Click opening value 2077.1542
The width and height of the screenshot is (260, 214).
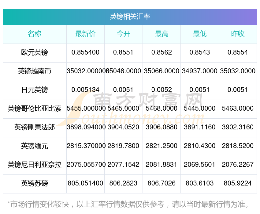(x=123, y=165)
